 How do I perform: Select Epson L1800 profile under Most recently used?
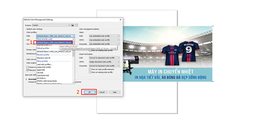54,42
